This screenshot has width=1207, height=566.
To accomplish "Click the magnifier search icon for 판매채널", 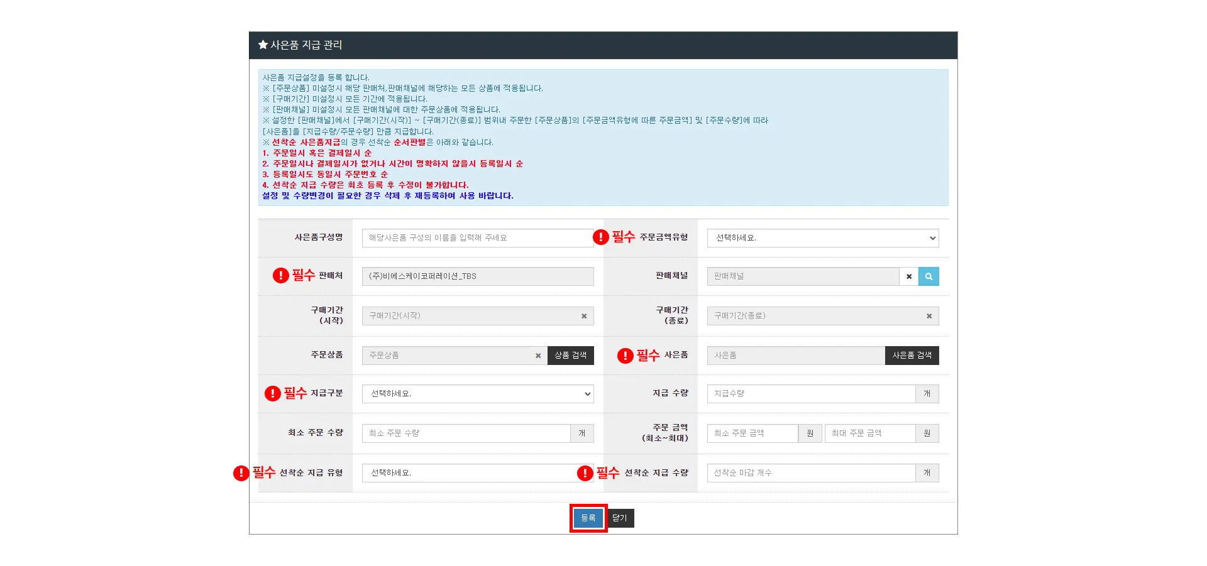I will 929,276.
